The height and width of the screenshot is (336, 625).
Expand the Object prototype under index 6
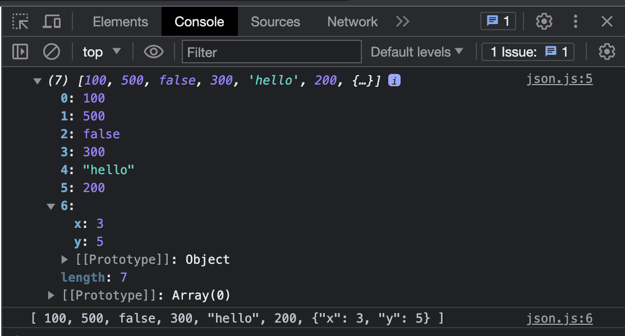pyautogui.click(x=65, y=259)
